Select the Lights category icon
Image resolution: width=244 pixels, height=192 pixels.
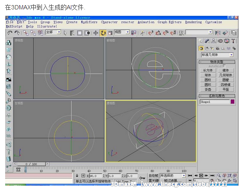(212, 49)
